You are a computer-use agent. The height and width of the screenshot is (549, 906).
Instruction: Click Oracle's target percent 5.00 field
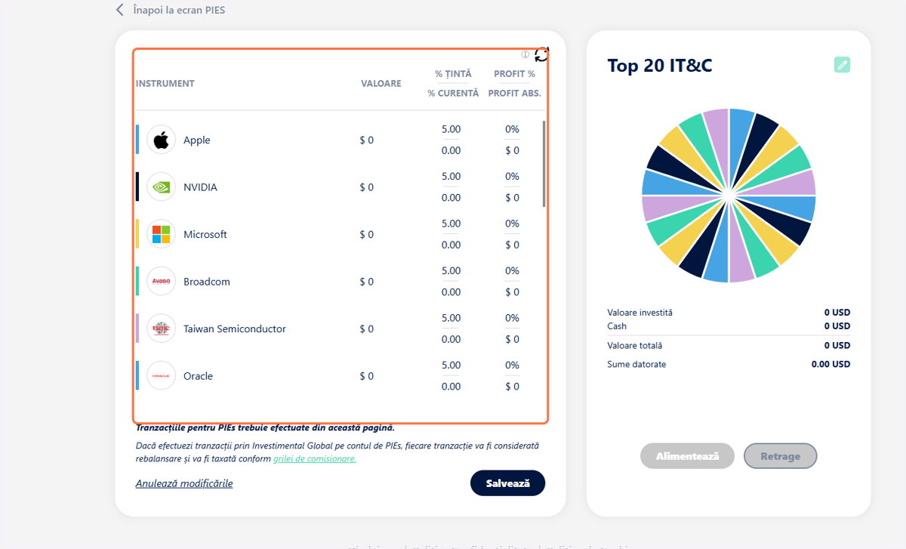pyautogui.click(x=451, y=365)
